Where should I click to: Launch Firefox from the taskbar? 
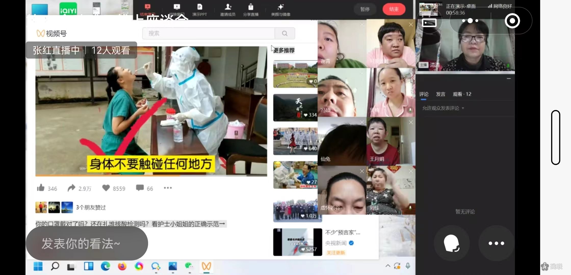(122, 266)
